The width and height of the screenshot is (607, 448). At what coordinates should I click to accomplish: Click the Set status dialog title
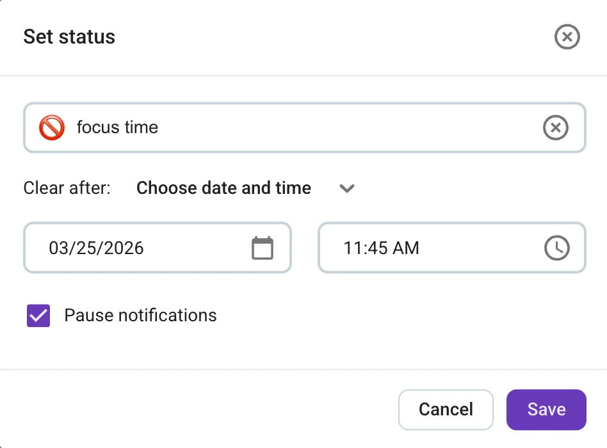[69, 36]
